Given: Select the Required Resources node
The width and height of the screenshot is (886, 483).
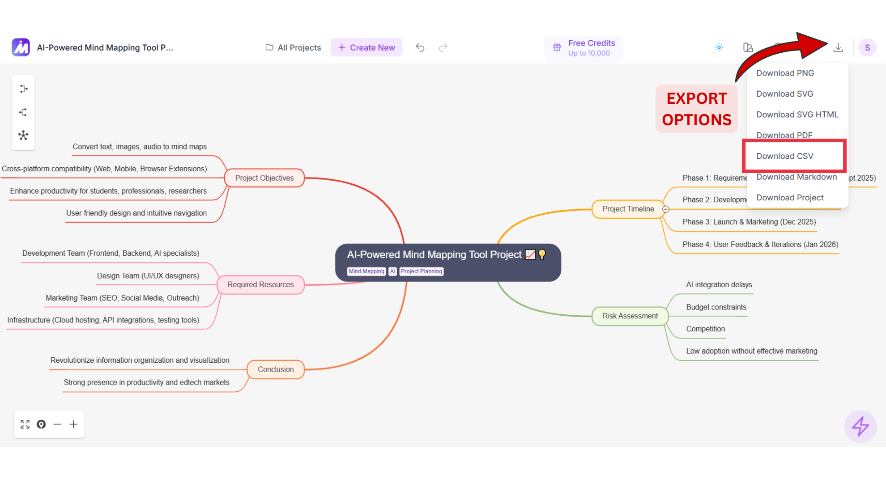Looking at the screenshot, I should tap(260, 284).
